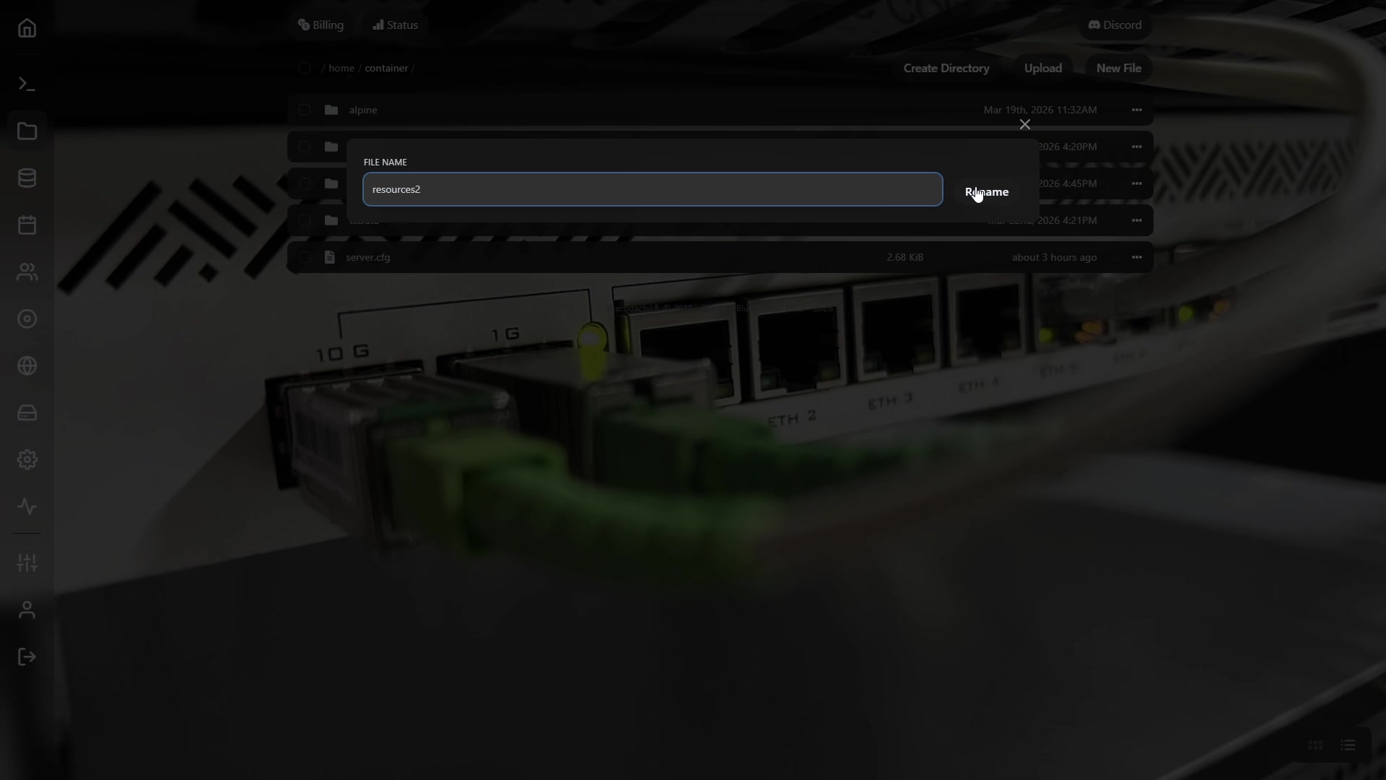Click Create Directory button
This screenshot has height=780, width=1386.
click(x=946, y=68)
